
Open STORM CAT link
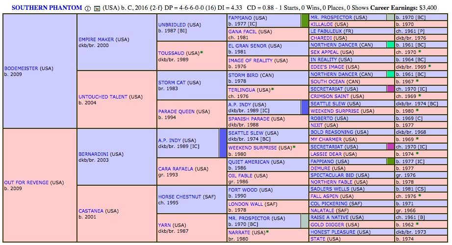(x=172, y=83)
